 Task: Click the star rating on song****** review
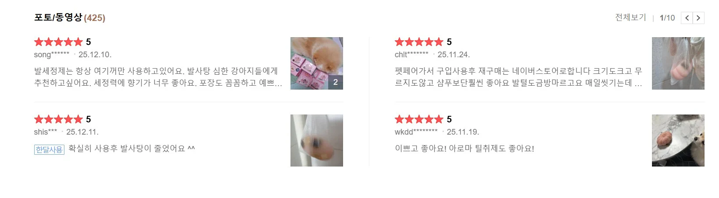58,42
